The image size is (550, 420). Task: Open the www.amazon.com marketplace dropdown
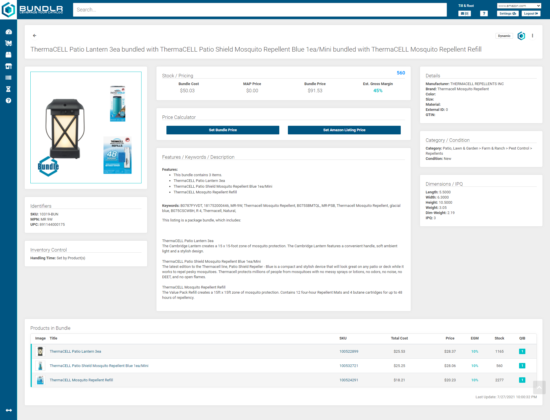(519, 6)
